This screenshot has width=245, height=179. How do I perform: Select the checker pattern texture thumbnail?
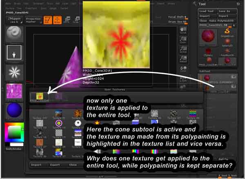(x=59, y=133)
